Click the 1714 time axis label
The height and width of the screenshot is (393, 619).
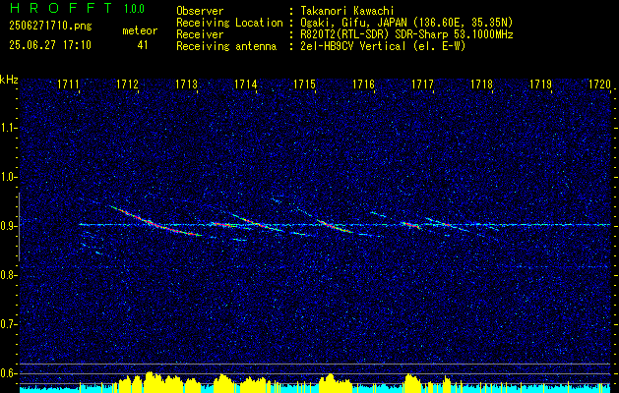(246, 84)
